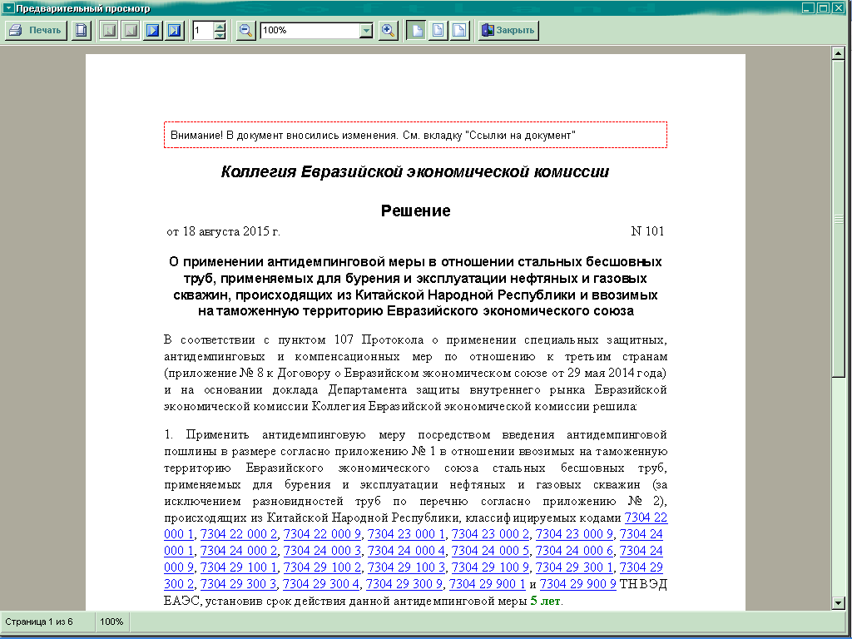Click the page number input field
This screenshot has height=639, width=852.
[x=202, y=31]
